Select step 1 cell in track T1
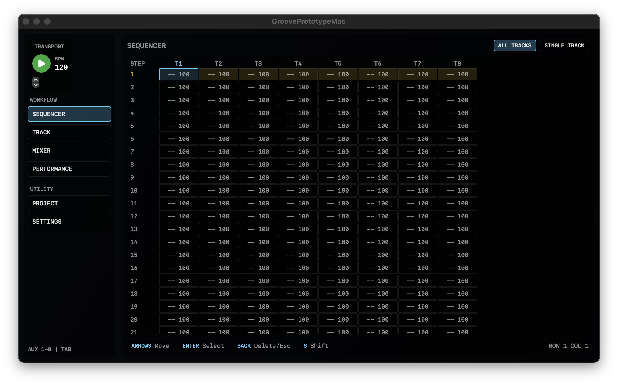 pos(178,74)
